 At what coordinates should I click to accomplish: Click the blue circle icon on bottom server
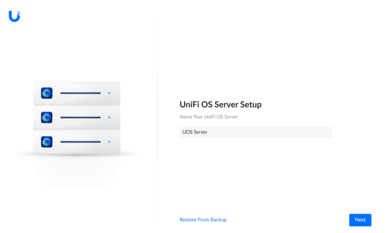[x=46, y=141]
